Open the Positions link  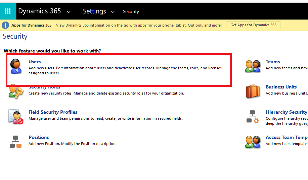[x=39, y=137]
